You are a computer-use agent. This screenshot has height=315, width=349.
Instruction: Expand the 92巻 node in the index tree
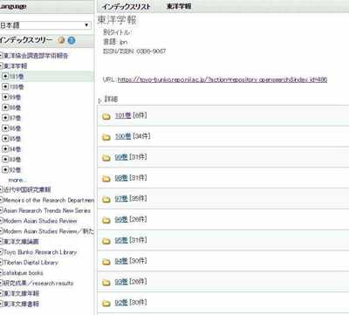[x=5, y=169]
